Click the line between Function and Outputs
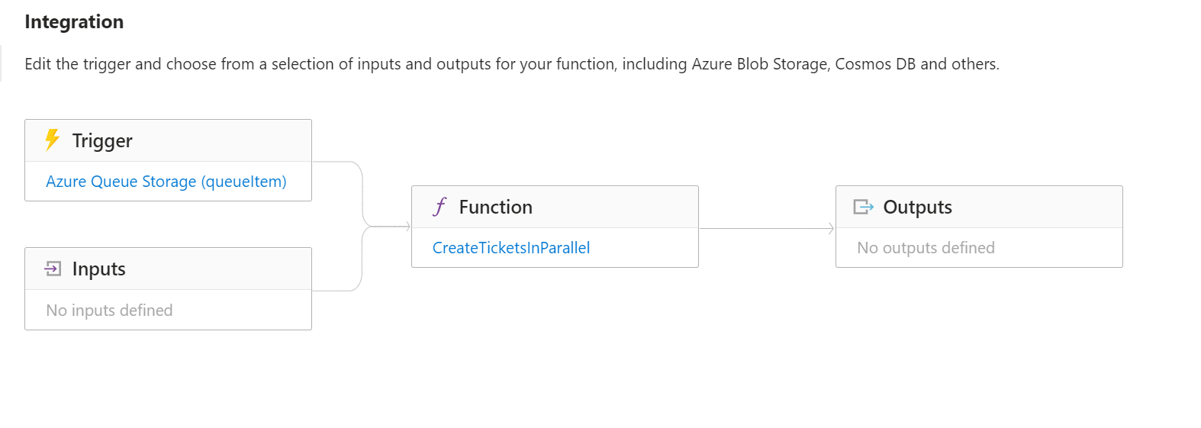This screenshot has width=1201, height=428. [x=763, y=228]
